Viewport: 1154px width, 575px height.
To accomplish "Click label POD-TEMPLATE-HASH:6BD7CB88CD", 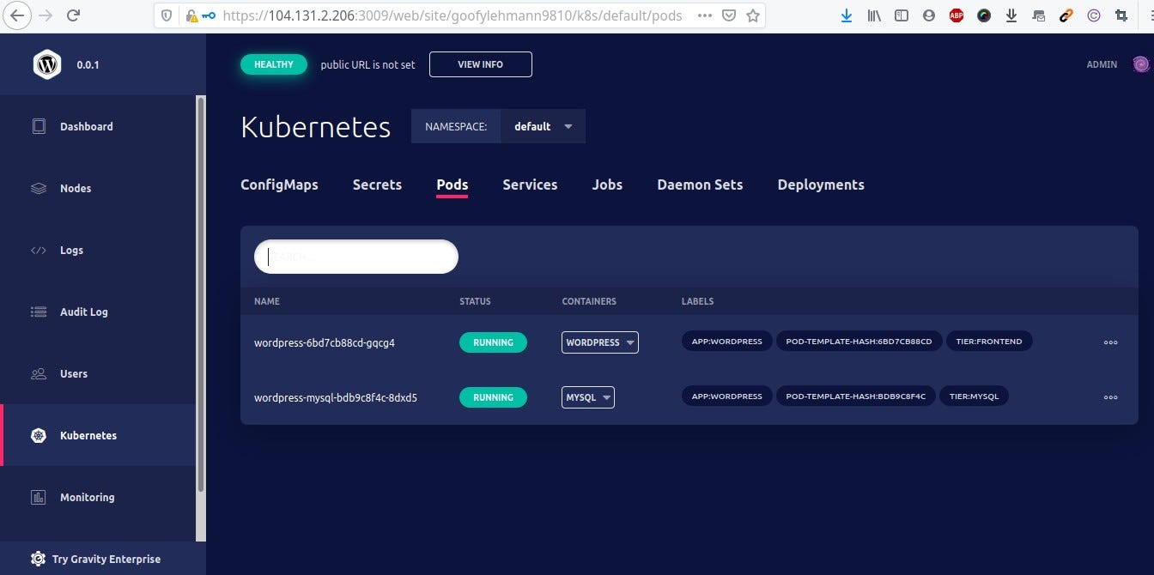I will [x=859, y=342].
